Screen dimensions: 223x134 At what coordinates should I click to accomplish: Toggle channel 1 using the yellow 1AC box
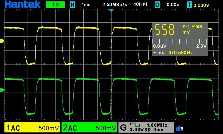pos(32,128)
